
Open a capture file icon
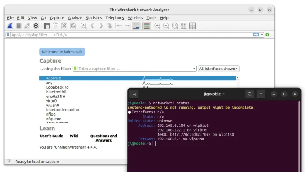[47, 26]
